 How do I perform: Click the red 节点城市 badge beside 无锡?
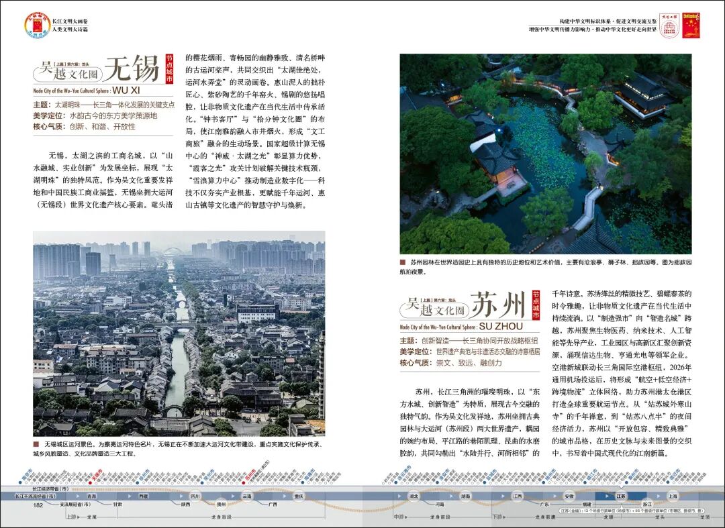tap(169, 69)
